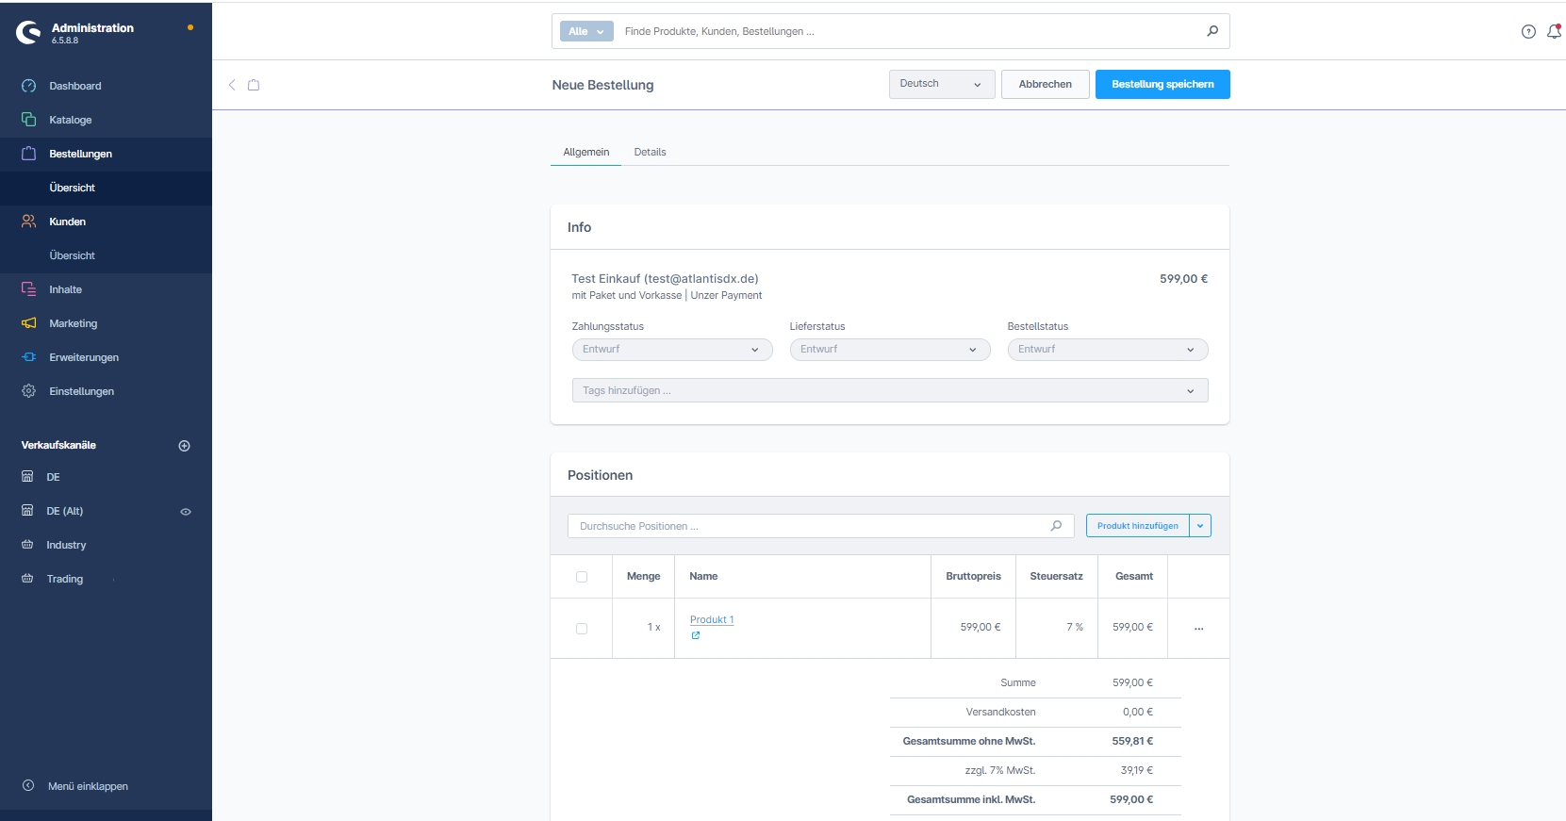
Task: Click the DE sales channel storefront icon
Action: tap(27, 477)
